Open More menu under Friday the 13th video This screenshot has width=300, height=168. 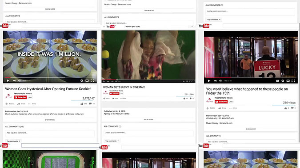coord(233,108)
